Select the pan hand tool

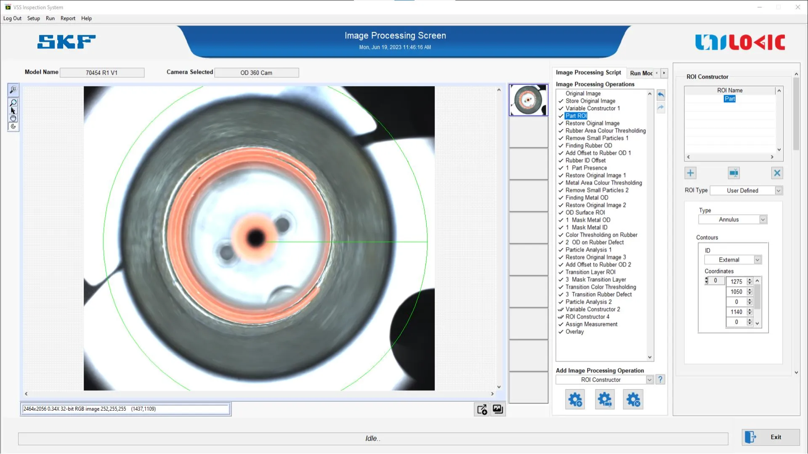(x=13, y=119)
